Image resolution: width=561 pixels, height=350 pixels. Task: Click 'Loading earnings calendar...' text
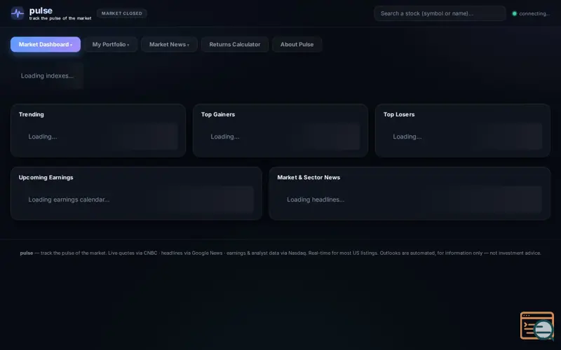click(69, 199)
